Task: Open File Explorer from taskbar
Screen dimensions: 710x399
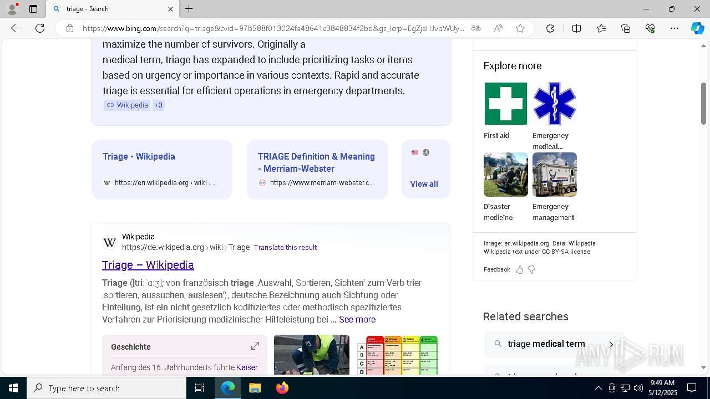Action: [255, 388]
